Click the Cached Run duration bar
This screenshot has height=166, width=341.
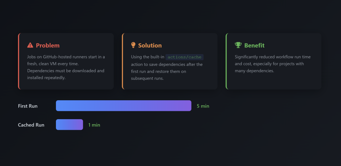(x=69, y=124)
